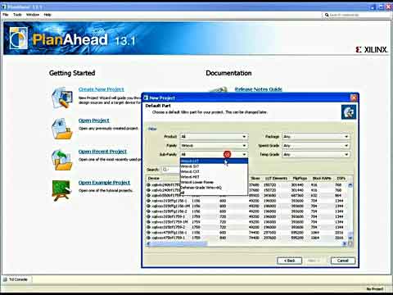Click the Open Project folder icon
393x295 pixels.
[62, 129]
